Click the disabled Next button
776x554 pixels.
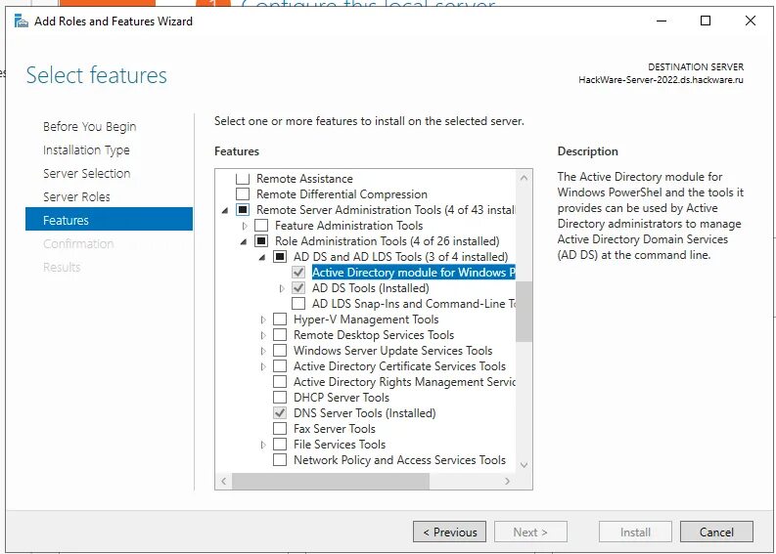(x=530, y=532)
